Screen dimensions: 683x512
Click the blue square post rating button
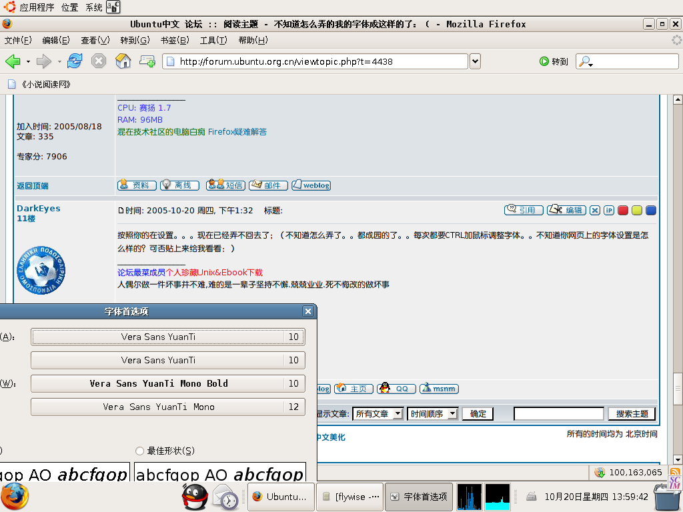point(651,210)
